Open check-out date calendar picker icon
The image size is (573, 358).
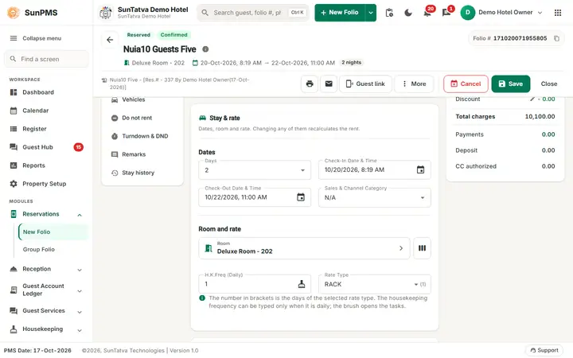(300, 197)
